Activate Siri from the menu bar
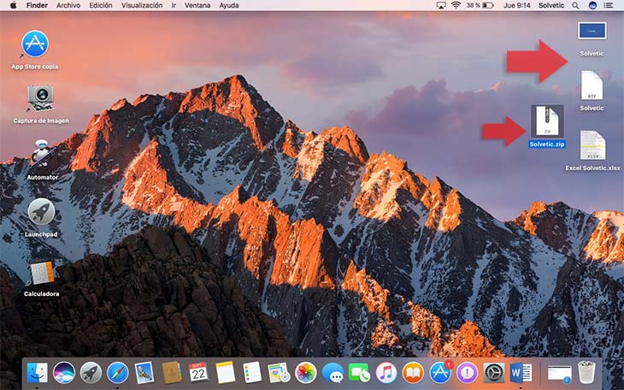 pos(592,5)
